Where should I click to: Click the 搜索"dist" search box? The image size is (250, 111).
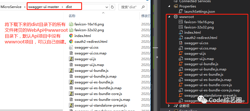click(x=133, y=7)
